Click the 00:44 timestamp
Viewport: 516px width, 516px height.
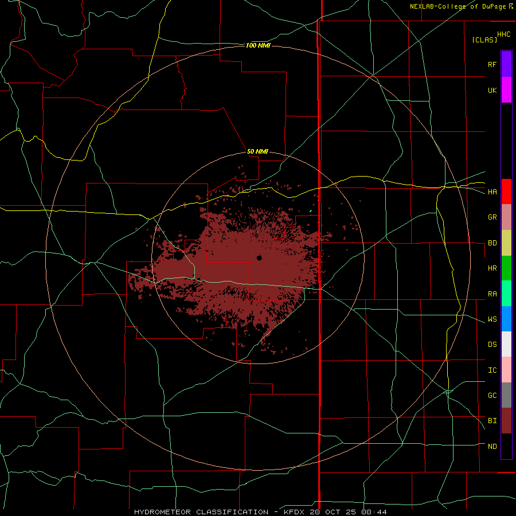point(373,512)
